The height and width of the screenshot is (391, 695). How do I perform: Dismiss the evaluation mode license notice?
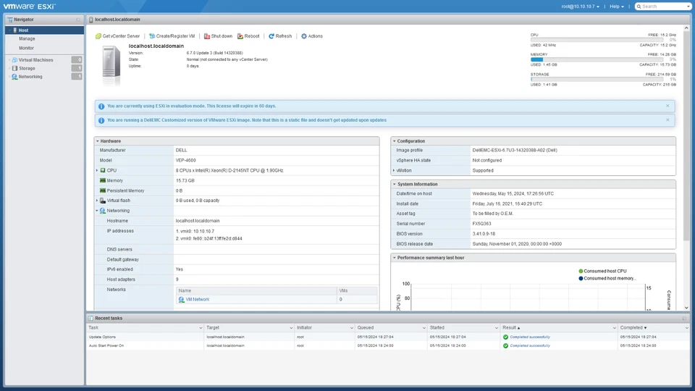coord(667,106)
